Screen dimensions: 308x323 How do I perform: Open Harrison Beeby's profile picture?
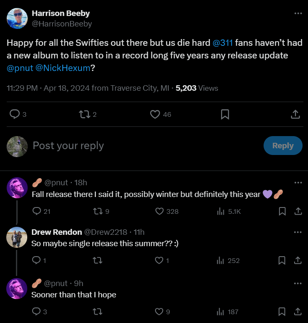[17, 18]
